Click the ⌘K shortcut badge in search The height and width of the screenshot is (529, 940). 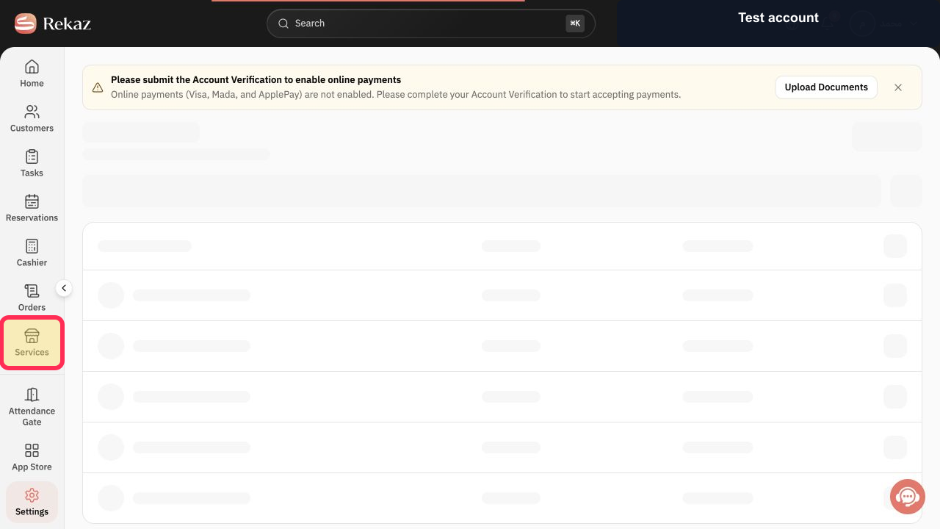[575, 24]
